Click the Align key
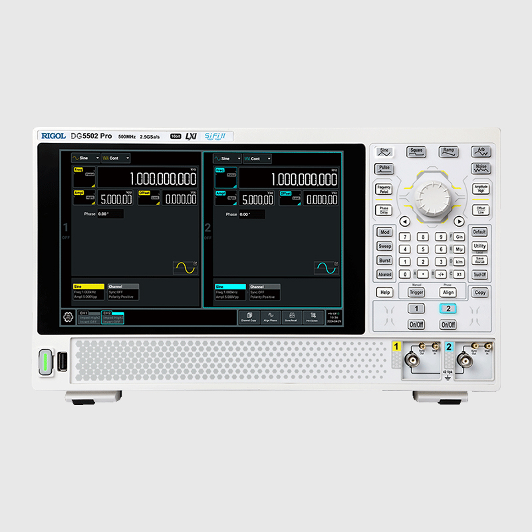The image size is (532, 532). tap(448, 292)
